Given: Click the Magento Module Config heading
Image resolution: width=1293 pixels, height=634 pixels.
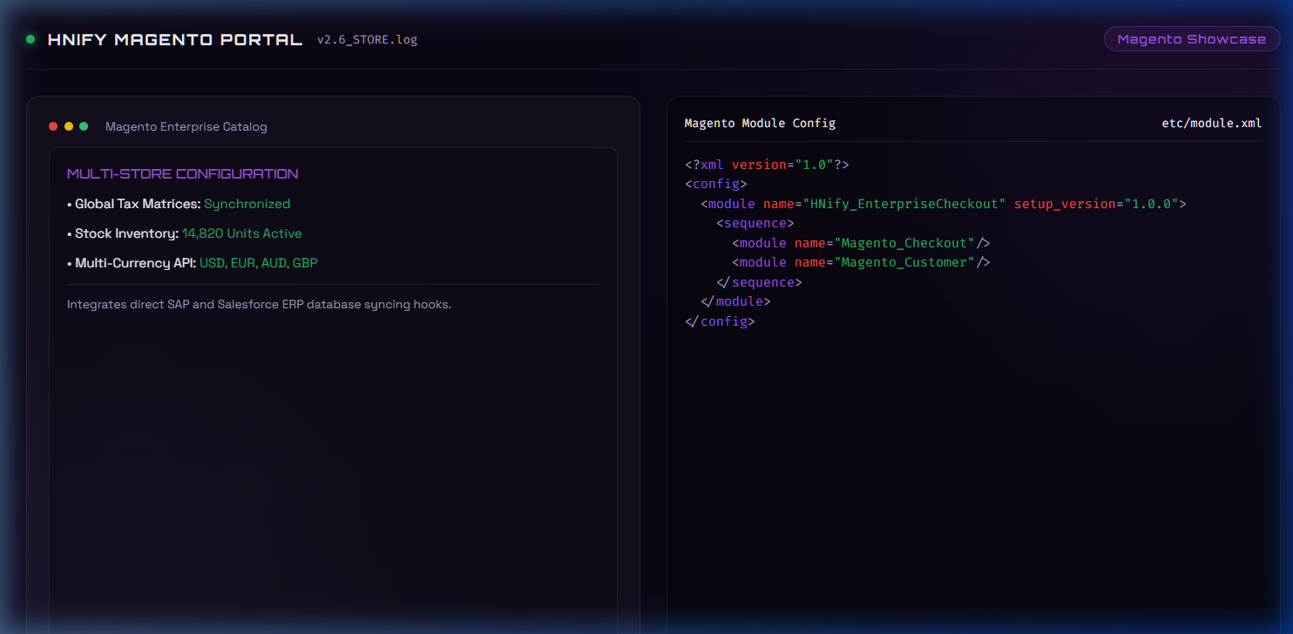Looking at the screenshot, I should click(x=760, y=123).
